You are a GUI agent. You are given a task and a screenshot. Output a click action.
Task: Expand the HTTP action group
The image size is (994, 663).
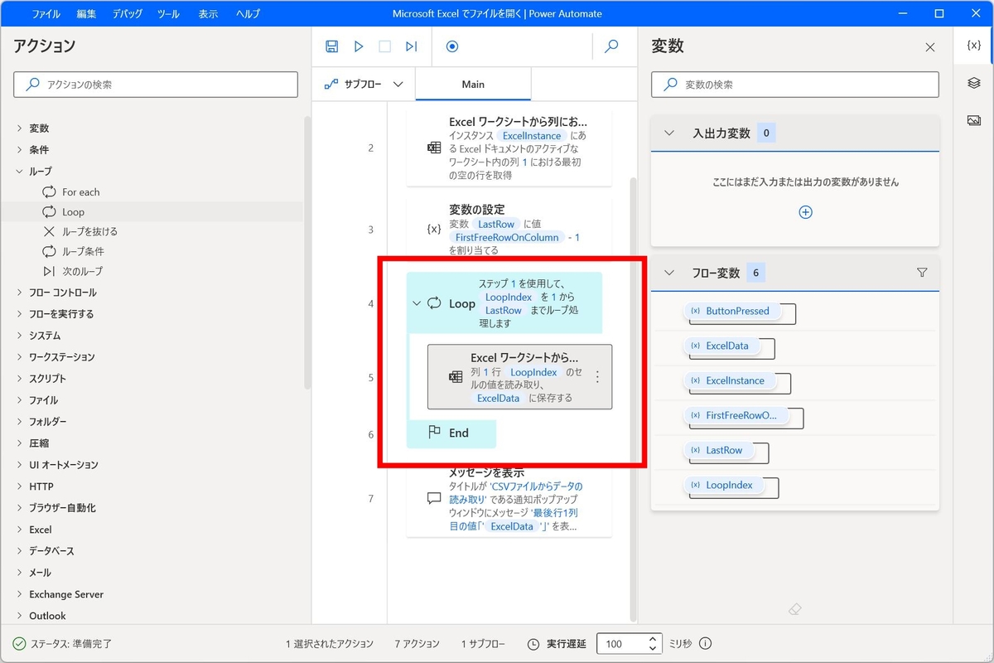tap(20, 486)
